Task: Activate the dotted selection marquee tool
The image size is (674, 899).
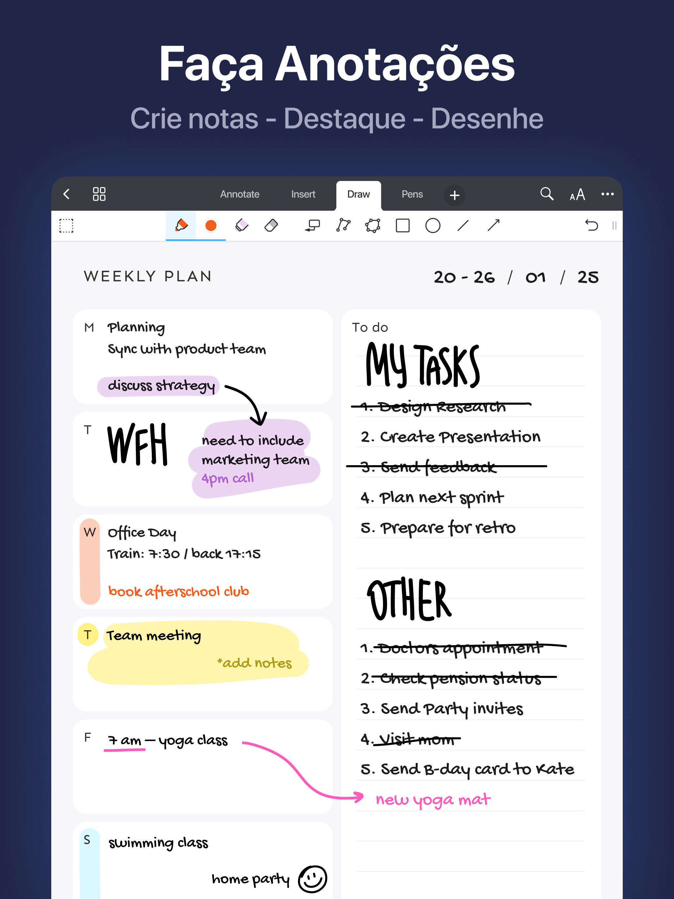Action: [66, 225]
